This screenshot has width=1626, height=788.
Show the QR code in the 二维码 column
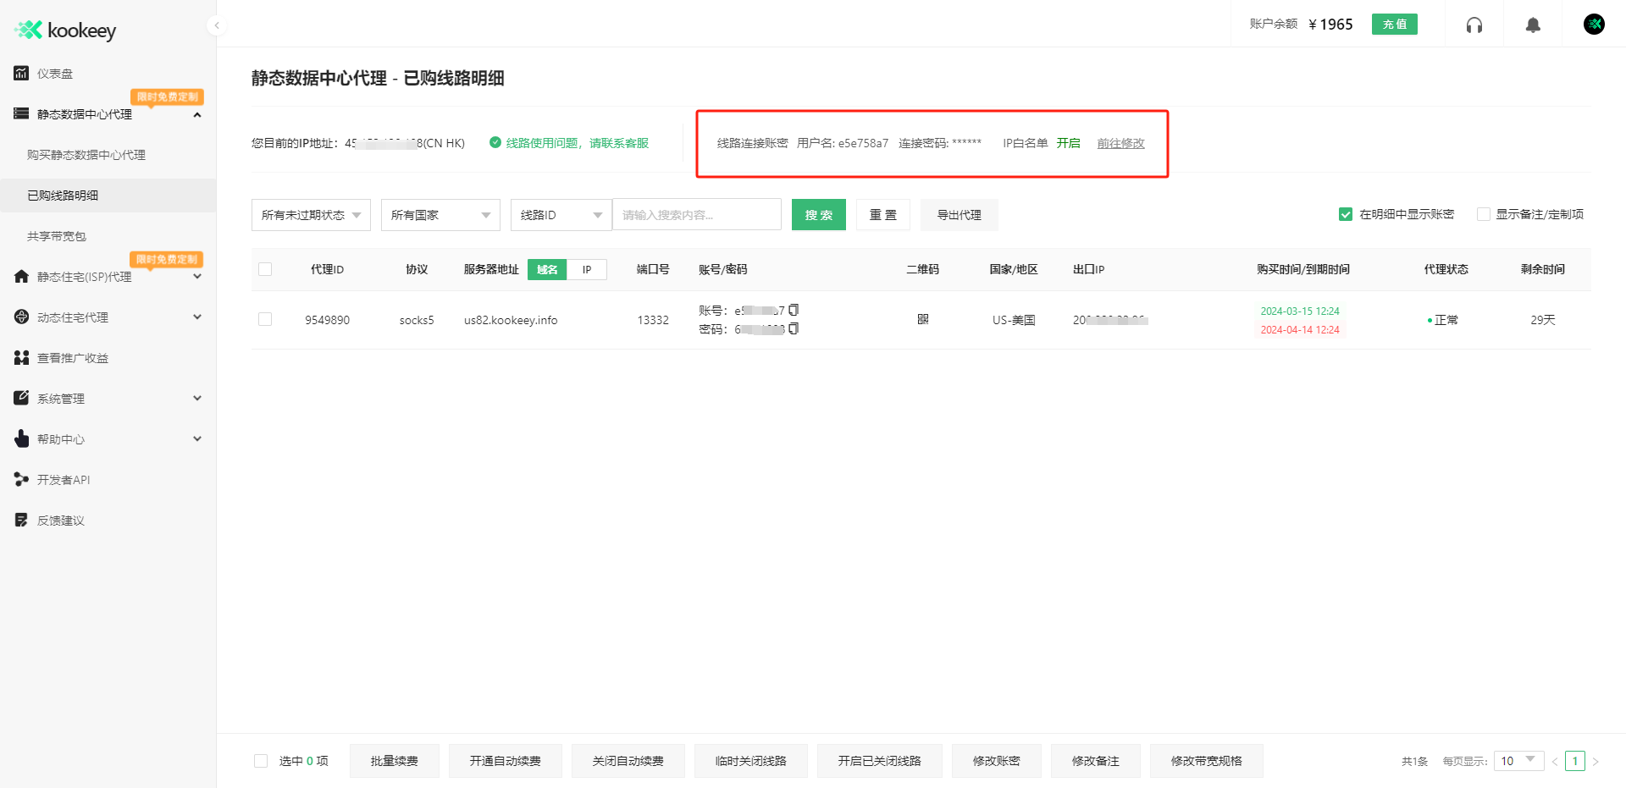(x=923, y=320)
